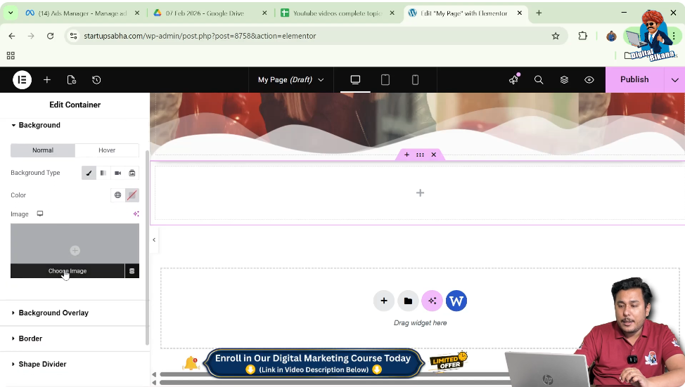Click the Choose Image button

(x=68, y=271)
